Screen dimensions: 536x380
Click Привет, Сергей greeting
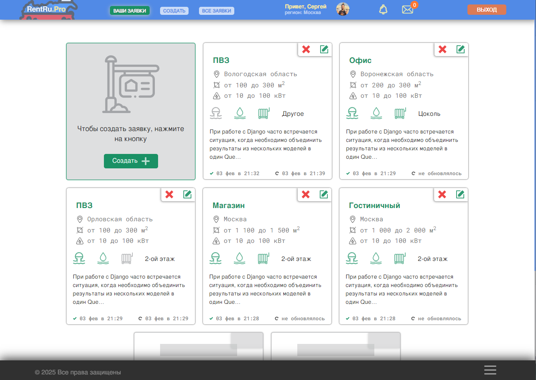coord(306,7)
